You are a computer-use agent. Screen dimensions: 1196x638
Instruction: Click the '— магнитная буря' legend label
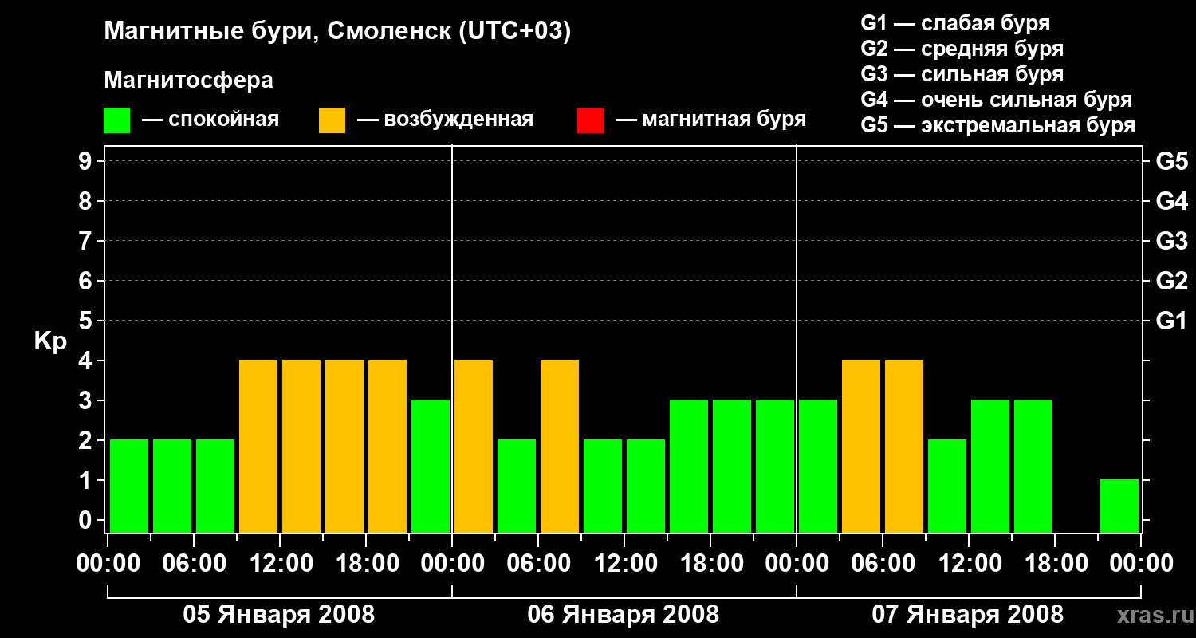tap(711, 120)
